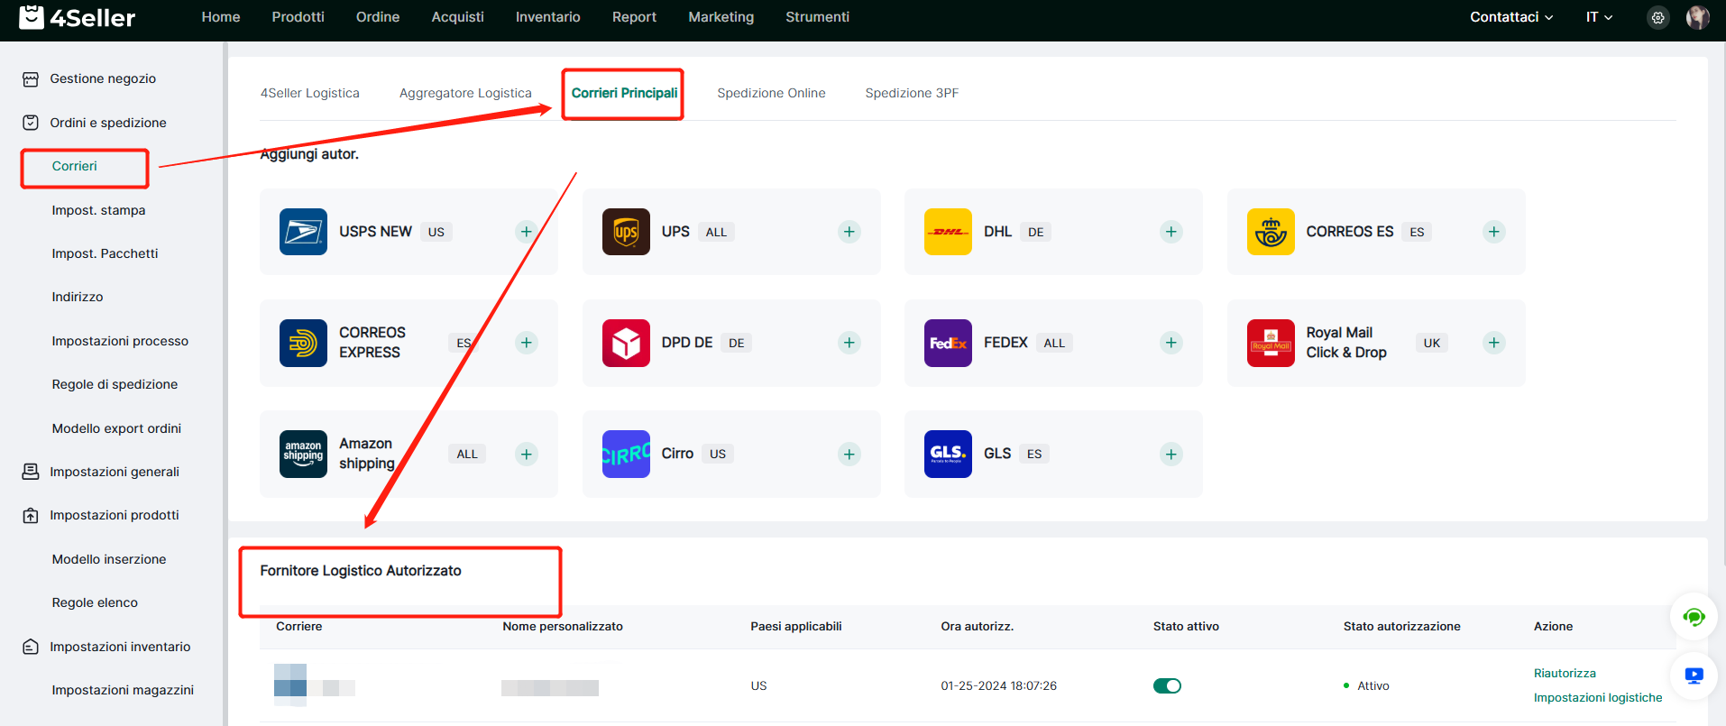
Task: Click the UPS logo icon
Action: coord(626,232)
